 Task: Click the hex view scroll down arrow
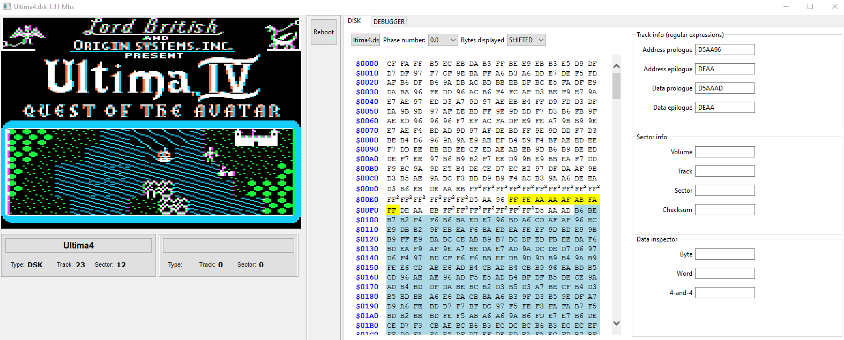coord(616,323)
